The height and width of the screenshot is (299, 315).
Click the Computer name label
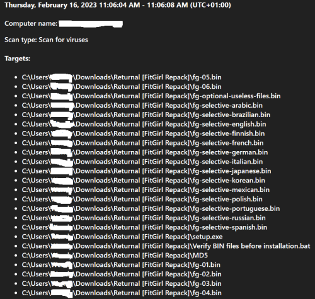[31, 23]
